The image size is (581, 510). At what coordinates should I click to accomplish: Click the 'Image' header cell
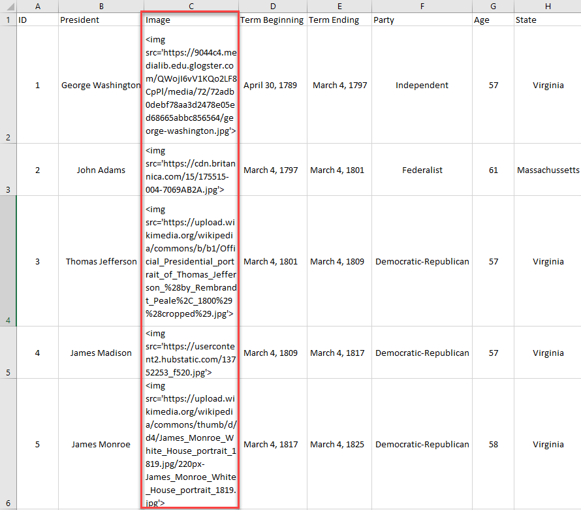point(191,20)
